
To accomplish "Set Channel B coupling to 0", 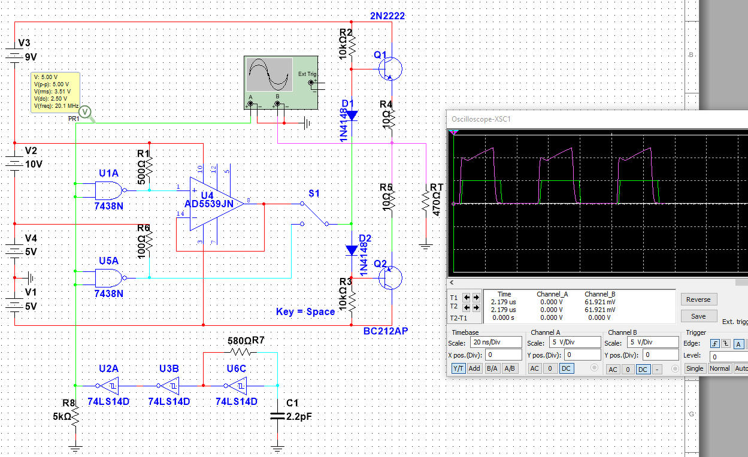I will (628, 369).
